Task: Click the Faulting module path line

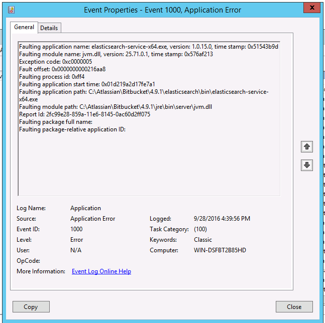Action: 116,107
